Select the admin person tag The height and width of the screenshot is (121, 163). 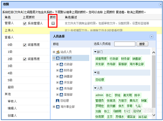[x=99, y=95]
